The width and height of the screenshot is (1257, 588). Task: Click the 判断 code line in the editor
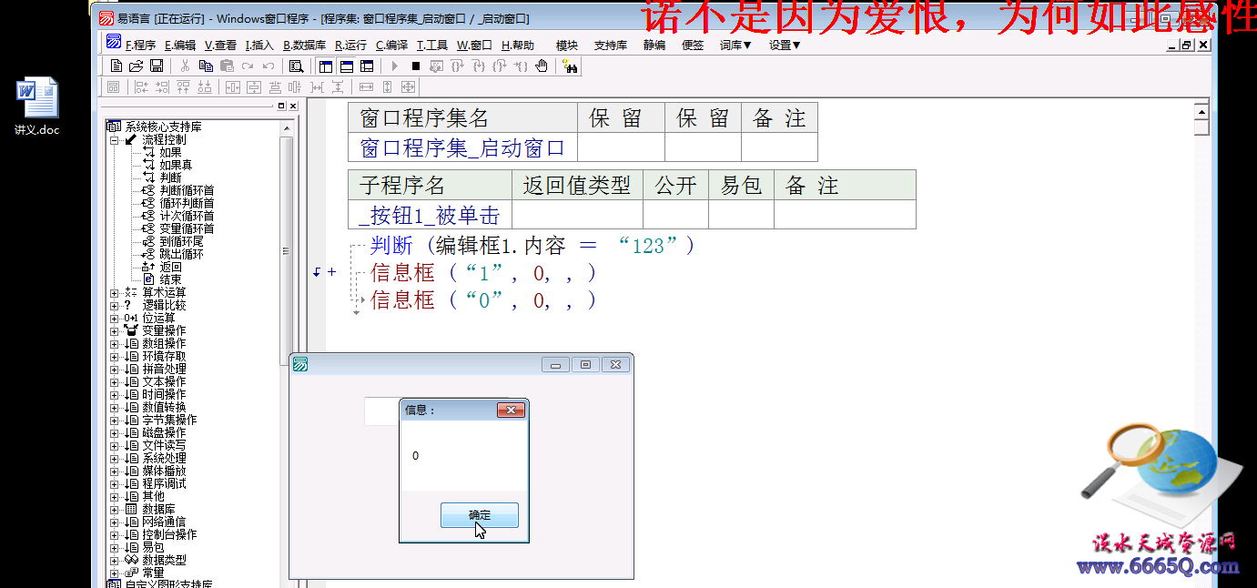[x=532, y=245]
